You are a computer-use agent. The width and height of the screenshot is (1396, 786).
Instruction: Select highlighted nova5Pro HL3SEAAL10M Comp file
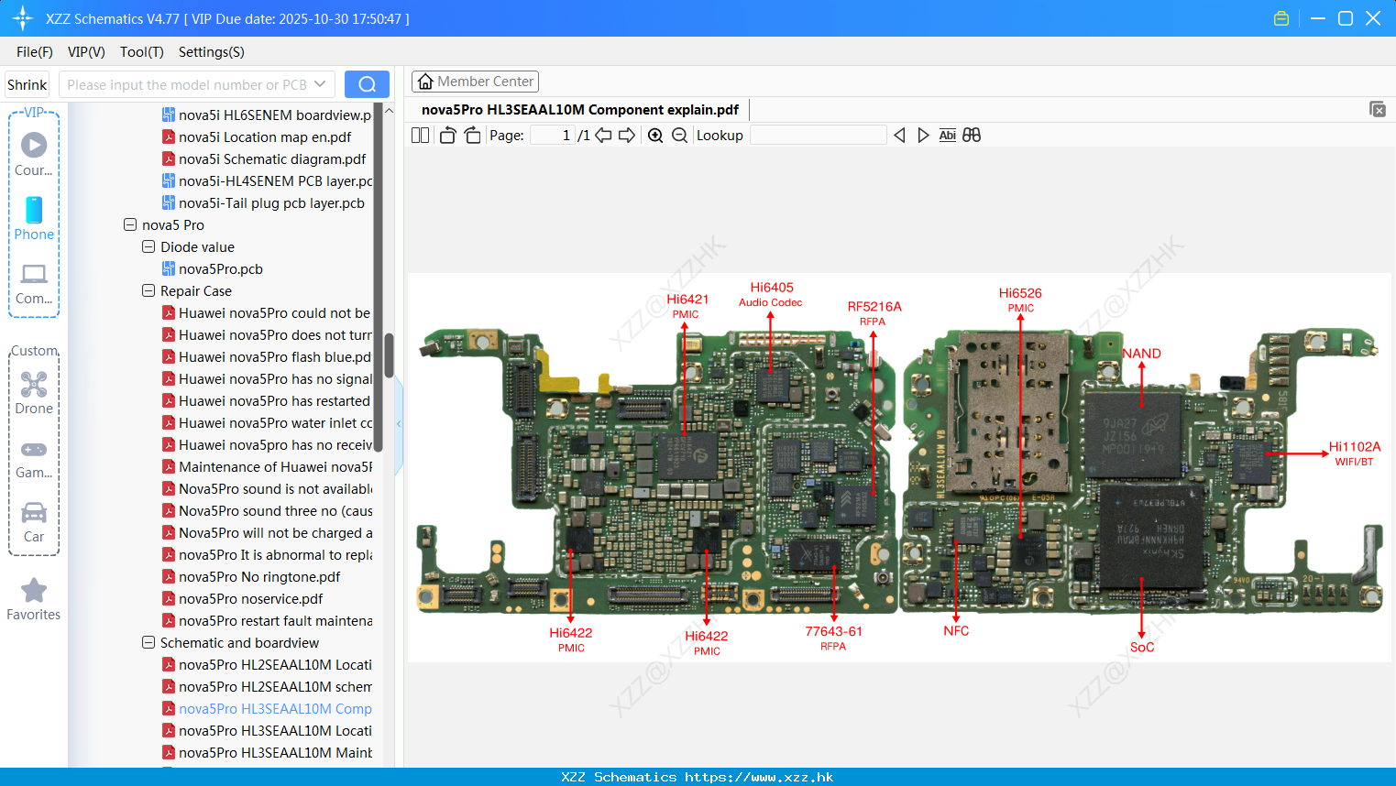[x=267, y=708]
